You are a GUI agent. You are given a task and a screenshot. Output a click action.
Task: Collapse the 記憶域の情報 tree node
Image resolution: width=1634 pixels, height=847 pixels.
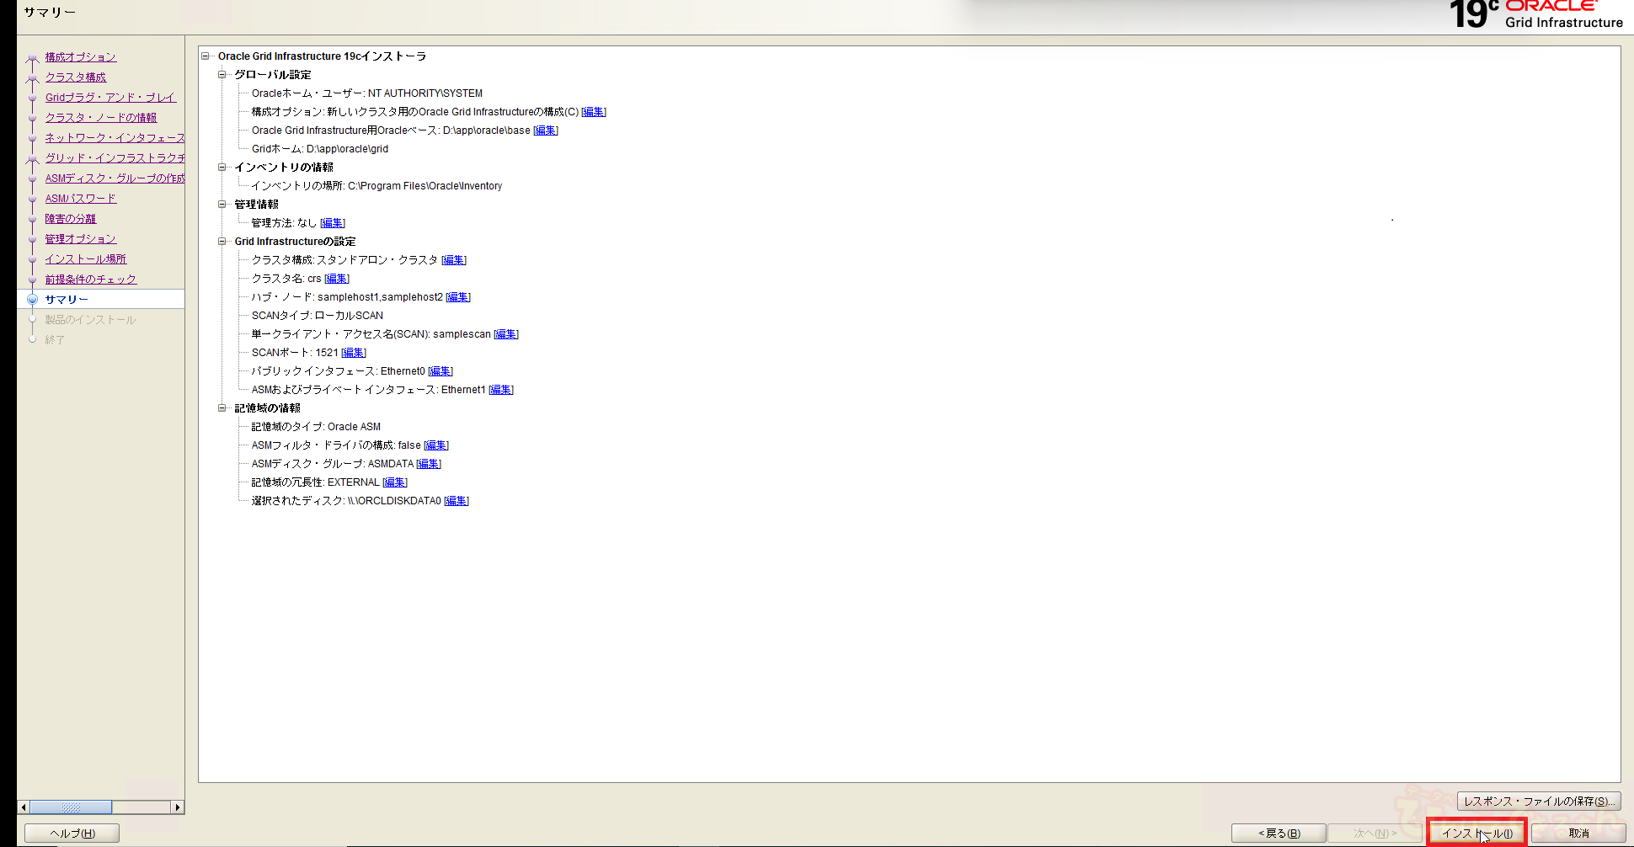tap(222, 408)
